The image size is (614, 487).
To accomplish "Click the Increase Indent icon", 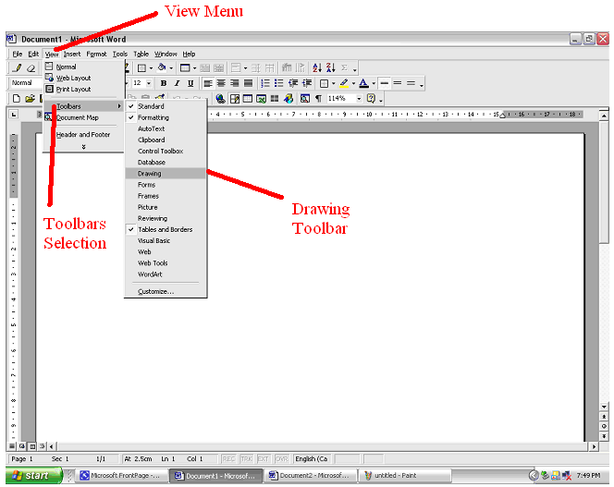I will click(307, 83).
